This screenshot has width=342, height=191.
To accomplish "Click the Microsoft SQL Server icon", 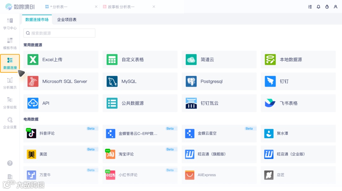I will [x=33, y=81].
